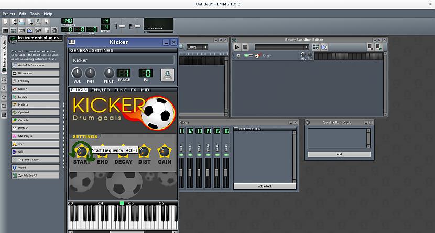Show the Controller Rack via toolbar
This screenshot has height=233, width=435.
click(55, 30)
